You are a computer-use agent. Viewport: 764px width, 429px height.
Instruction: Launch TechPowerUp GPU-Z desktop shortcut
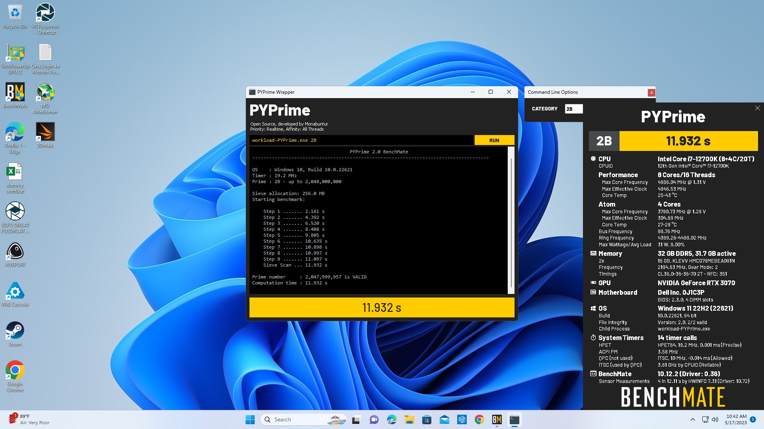point(15,59)
